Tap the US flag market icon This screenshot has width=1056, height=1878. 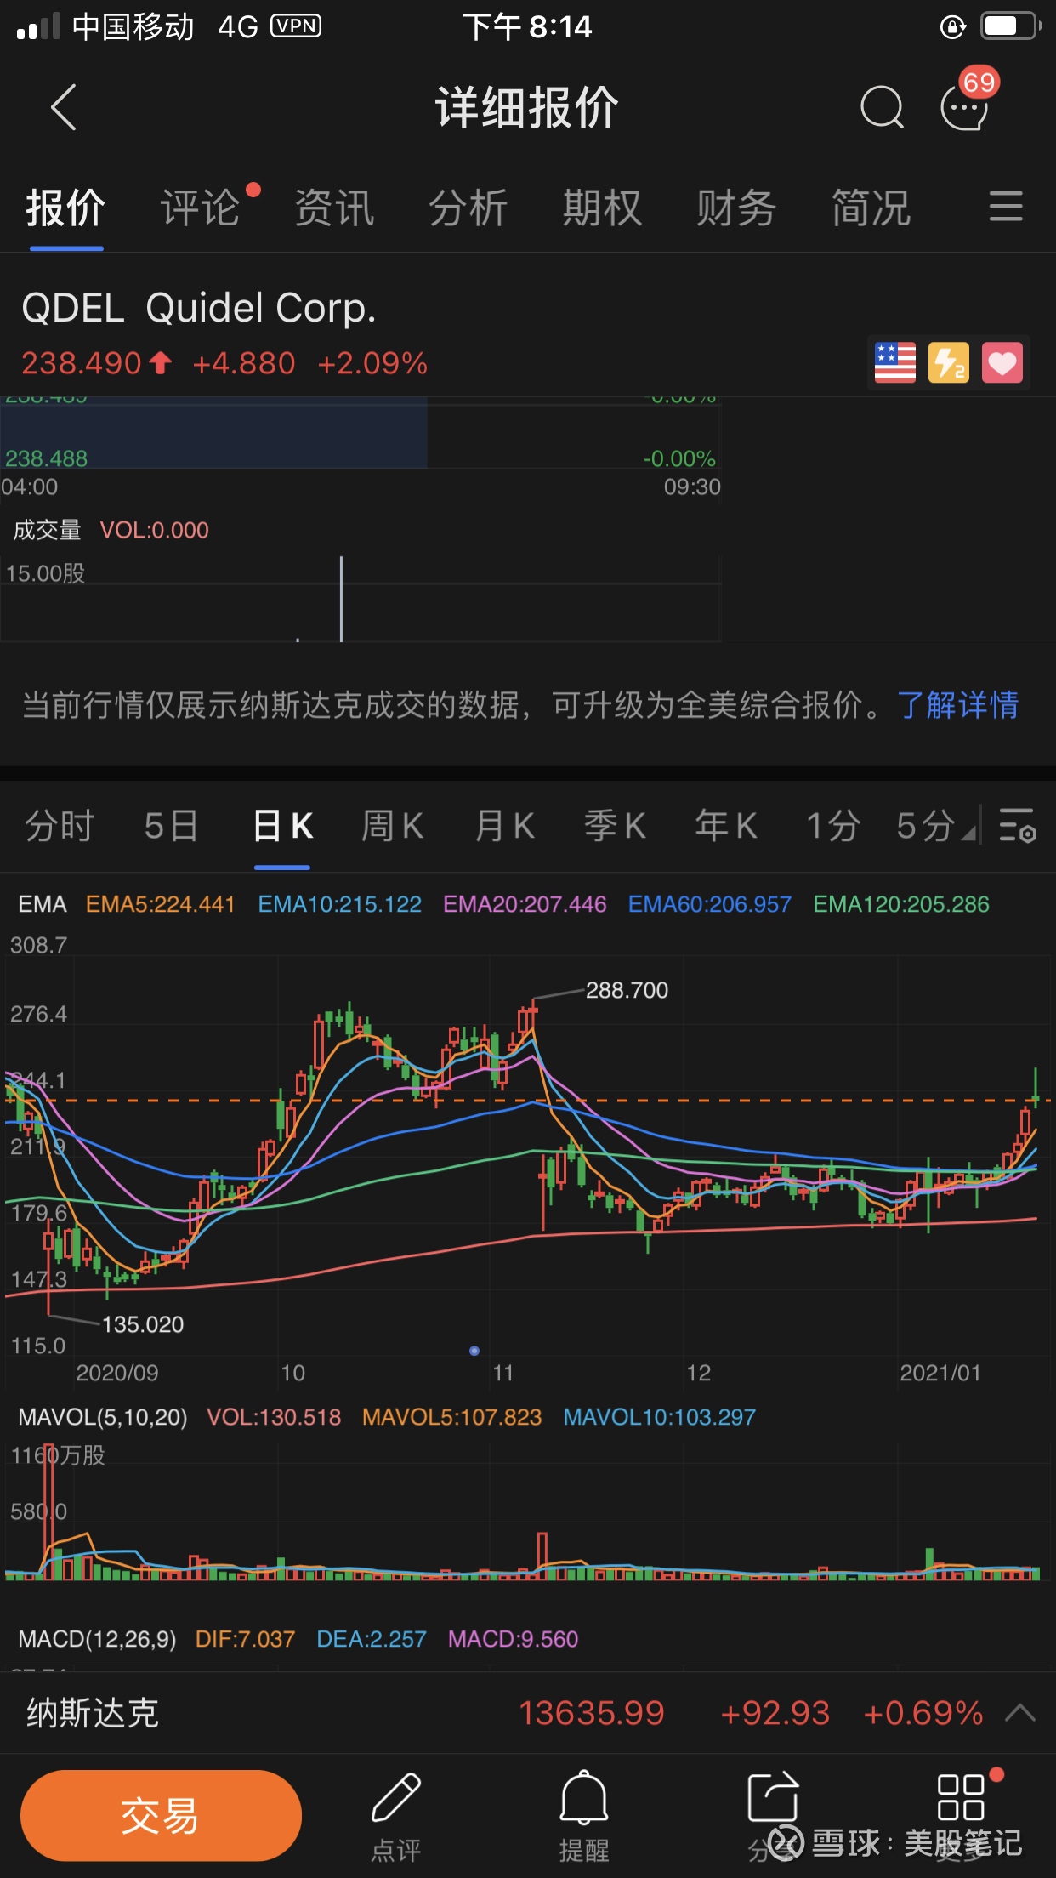tap(895, 363)
